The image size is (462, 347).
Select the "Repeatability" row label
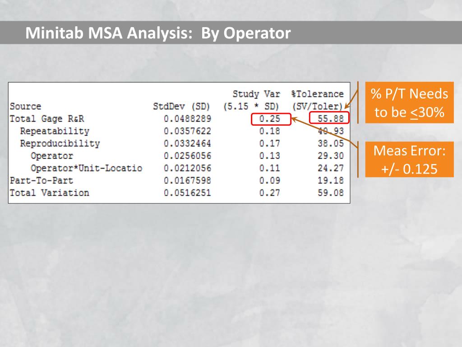tap(55, 131)
